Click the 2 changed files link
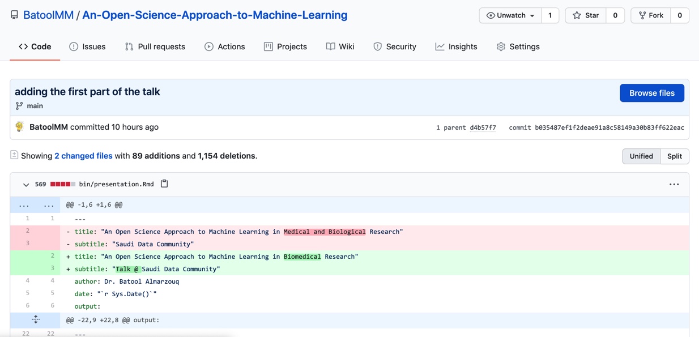Screen dimensions: 699x337 pyautogui.click(x=83, y=156)
